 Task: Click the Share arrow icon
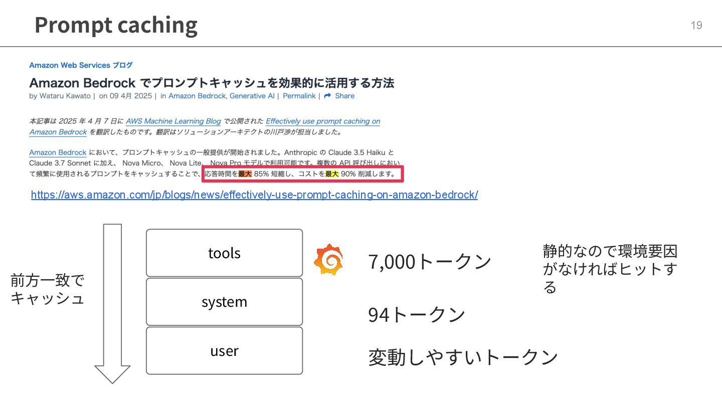click(327, 96)
